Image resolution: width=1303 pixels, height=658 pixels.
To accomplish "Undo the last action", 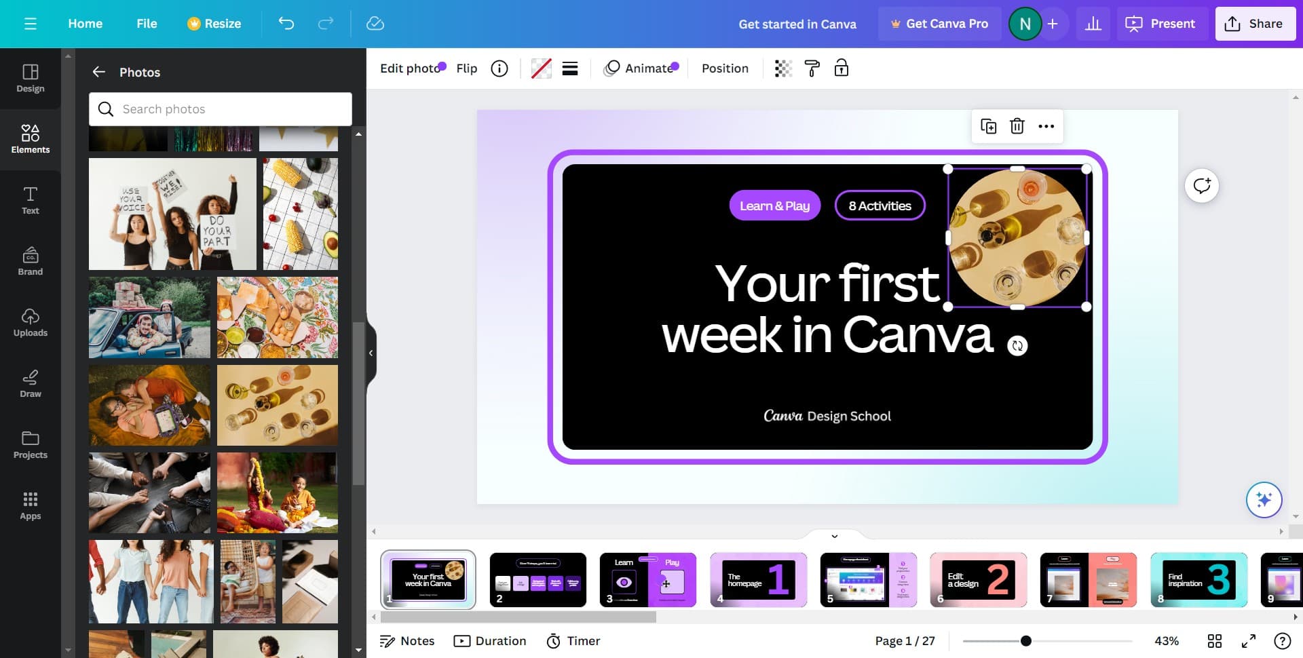I will point(286,24).
